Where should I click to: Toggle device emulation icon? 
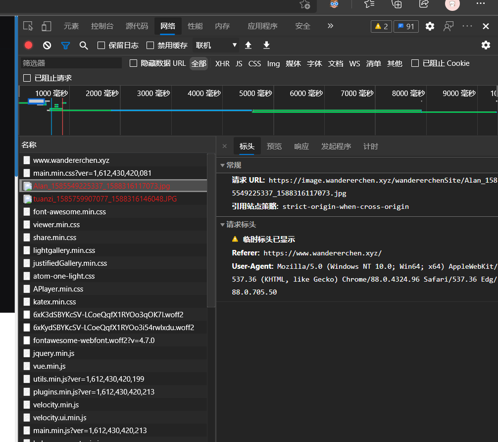(47, 26)
